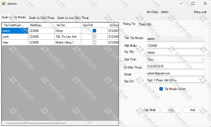Screen dimensions: 211x127
Task: Sort by the TenTaiKhoan column header
Action: pyautogui.click(x=15, y=25)
